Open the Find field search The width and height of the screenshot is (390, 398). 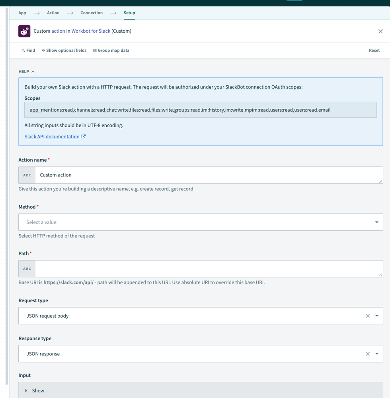point(28,50)
